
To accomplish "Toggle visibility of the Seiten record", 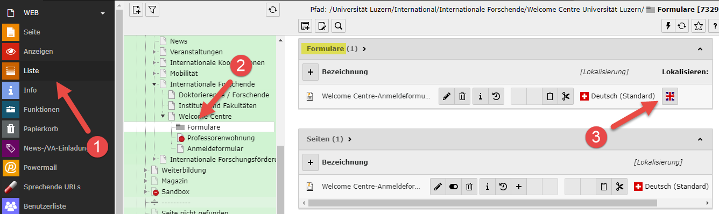I will 454,187.
